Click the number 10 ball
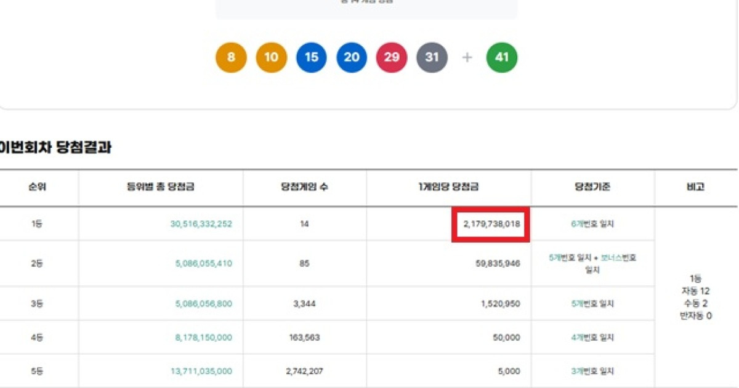This screenshot has height=388, width=739. [271, 57]
